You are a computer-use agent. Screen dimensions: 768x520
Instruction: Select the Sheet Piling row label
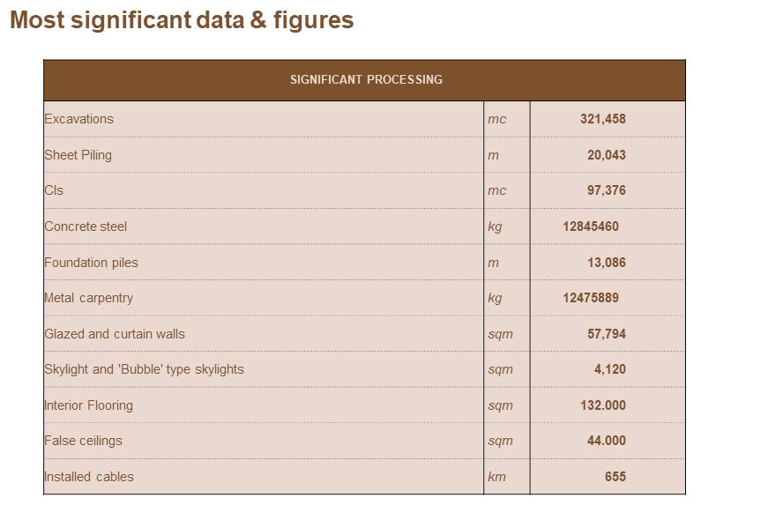point(78,155)
